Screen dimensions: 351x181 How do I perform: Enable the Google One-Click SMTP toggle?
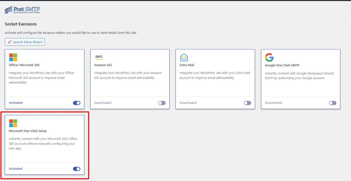pos(332,103)
